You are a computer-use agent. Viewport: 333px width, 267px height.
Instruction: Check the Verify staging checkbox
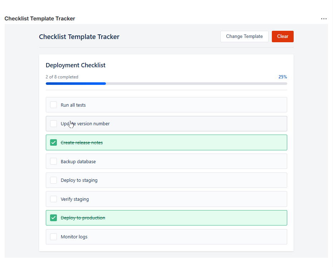click(53, 199)
